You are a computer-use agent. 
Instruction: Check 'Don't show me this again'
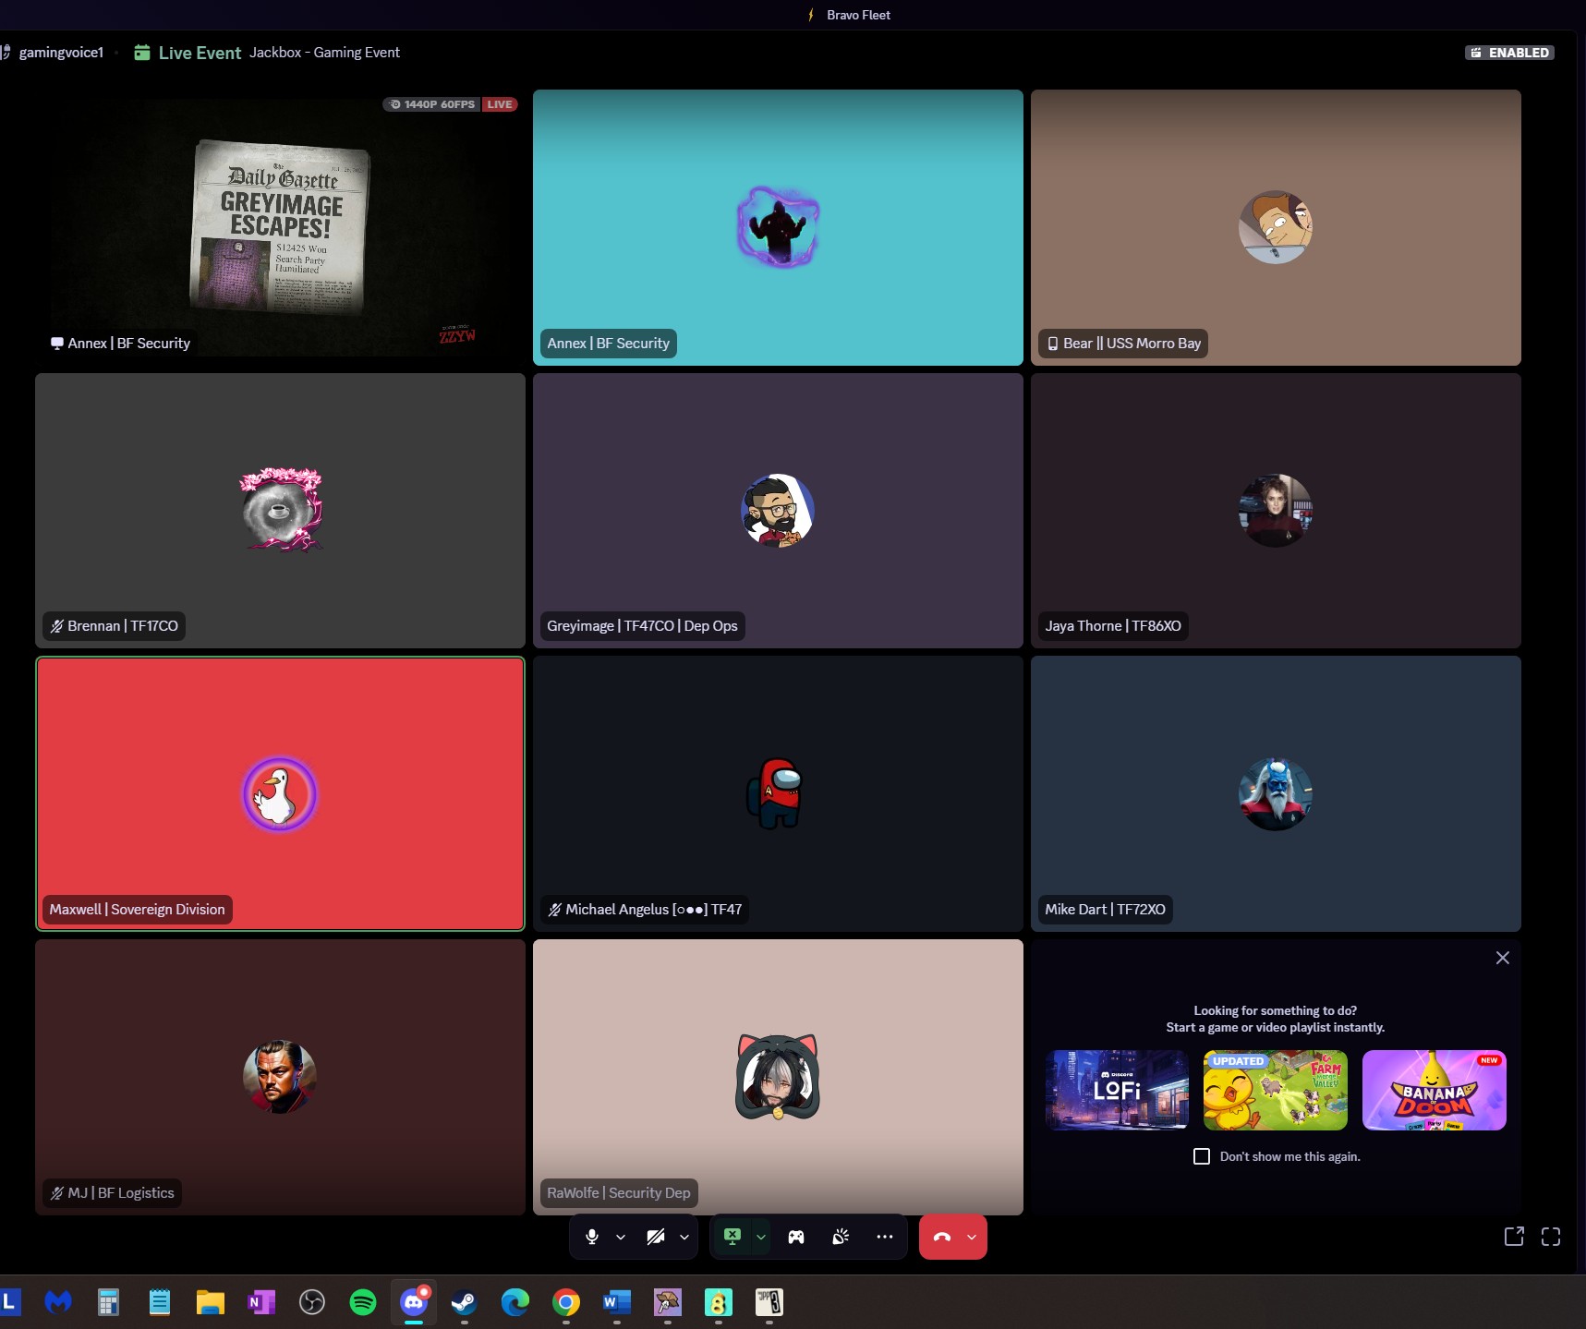1202,1156
